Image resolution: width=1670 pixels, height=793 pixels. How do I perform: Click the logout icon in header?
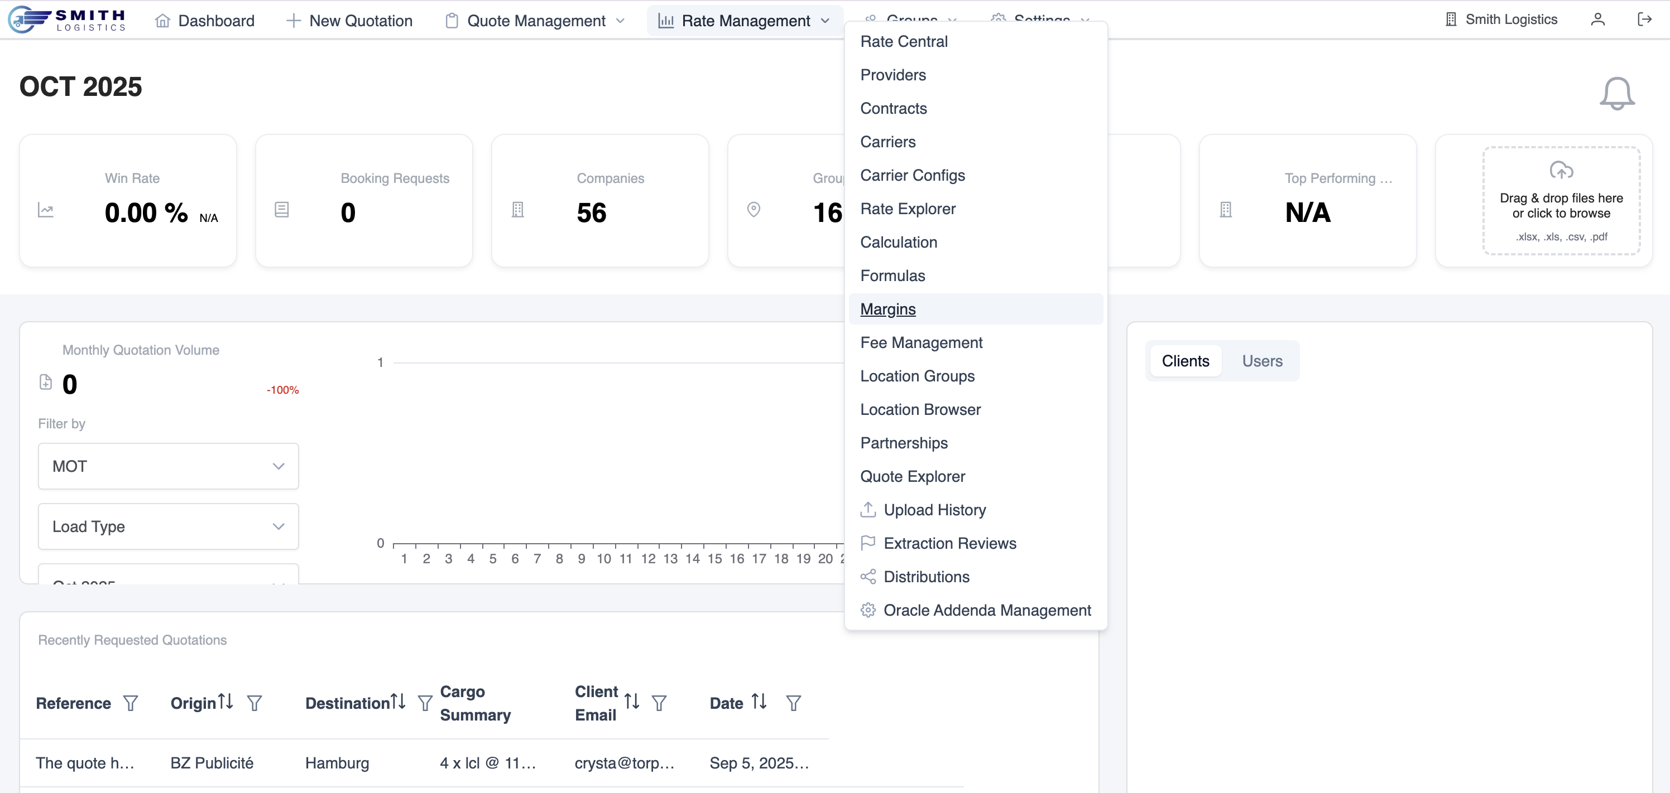coord(1644,20)
